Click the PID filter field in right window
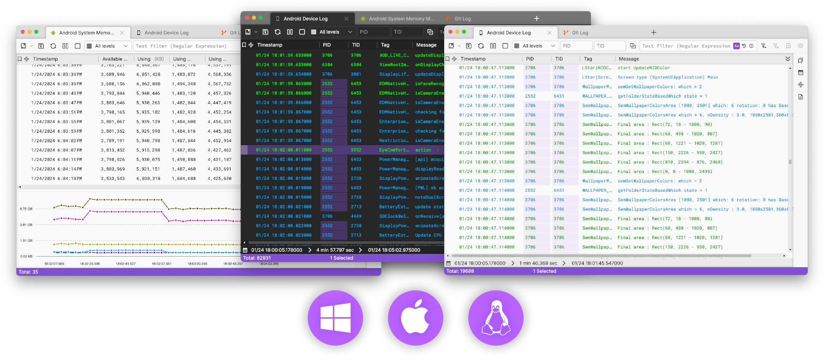824x364 pixels. point(576,46)
